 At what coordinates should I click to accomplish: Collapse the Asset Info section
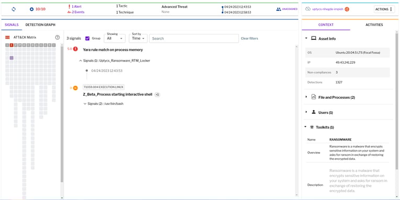[x=306, y=39]
